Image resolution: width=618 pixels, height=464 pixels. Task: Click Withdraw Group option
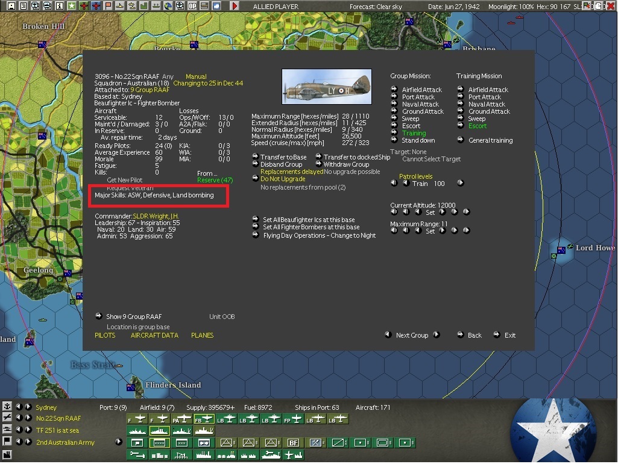[x=346, y=164]
